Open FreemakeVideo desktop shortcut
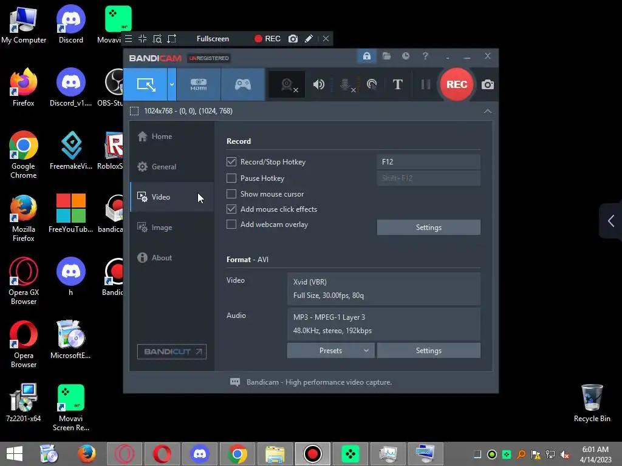 coord(71,150)
